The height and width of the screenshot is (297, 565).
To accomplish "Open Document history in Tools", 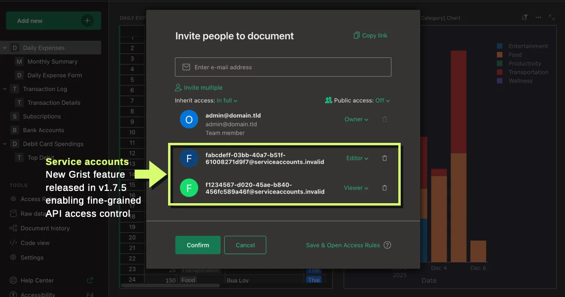I will pos(45,228).
